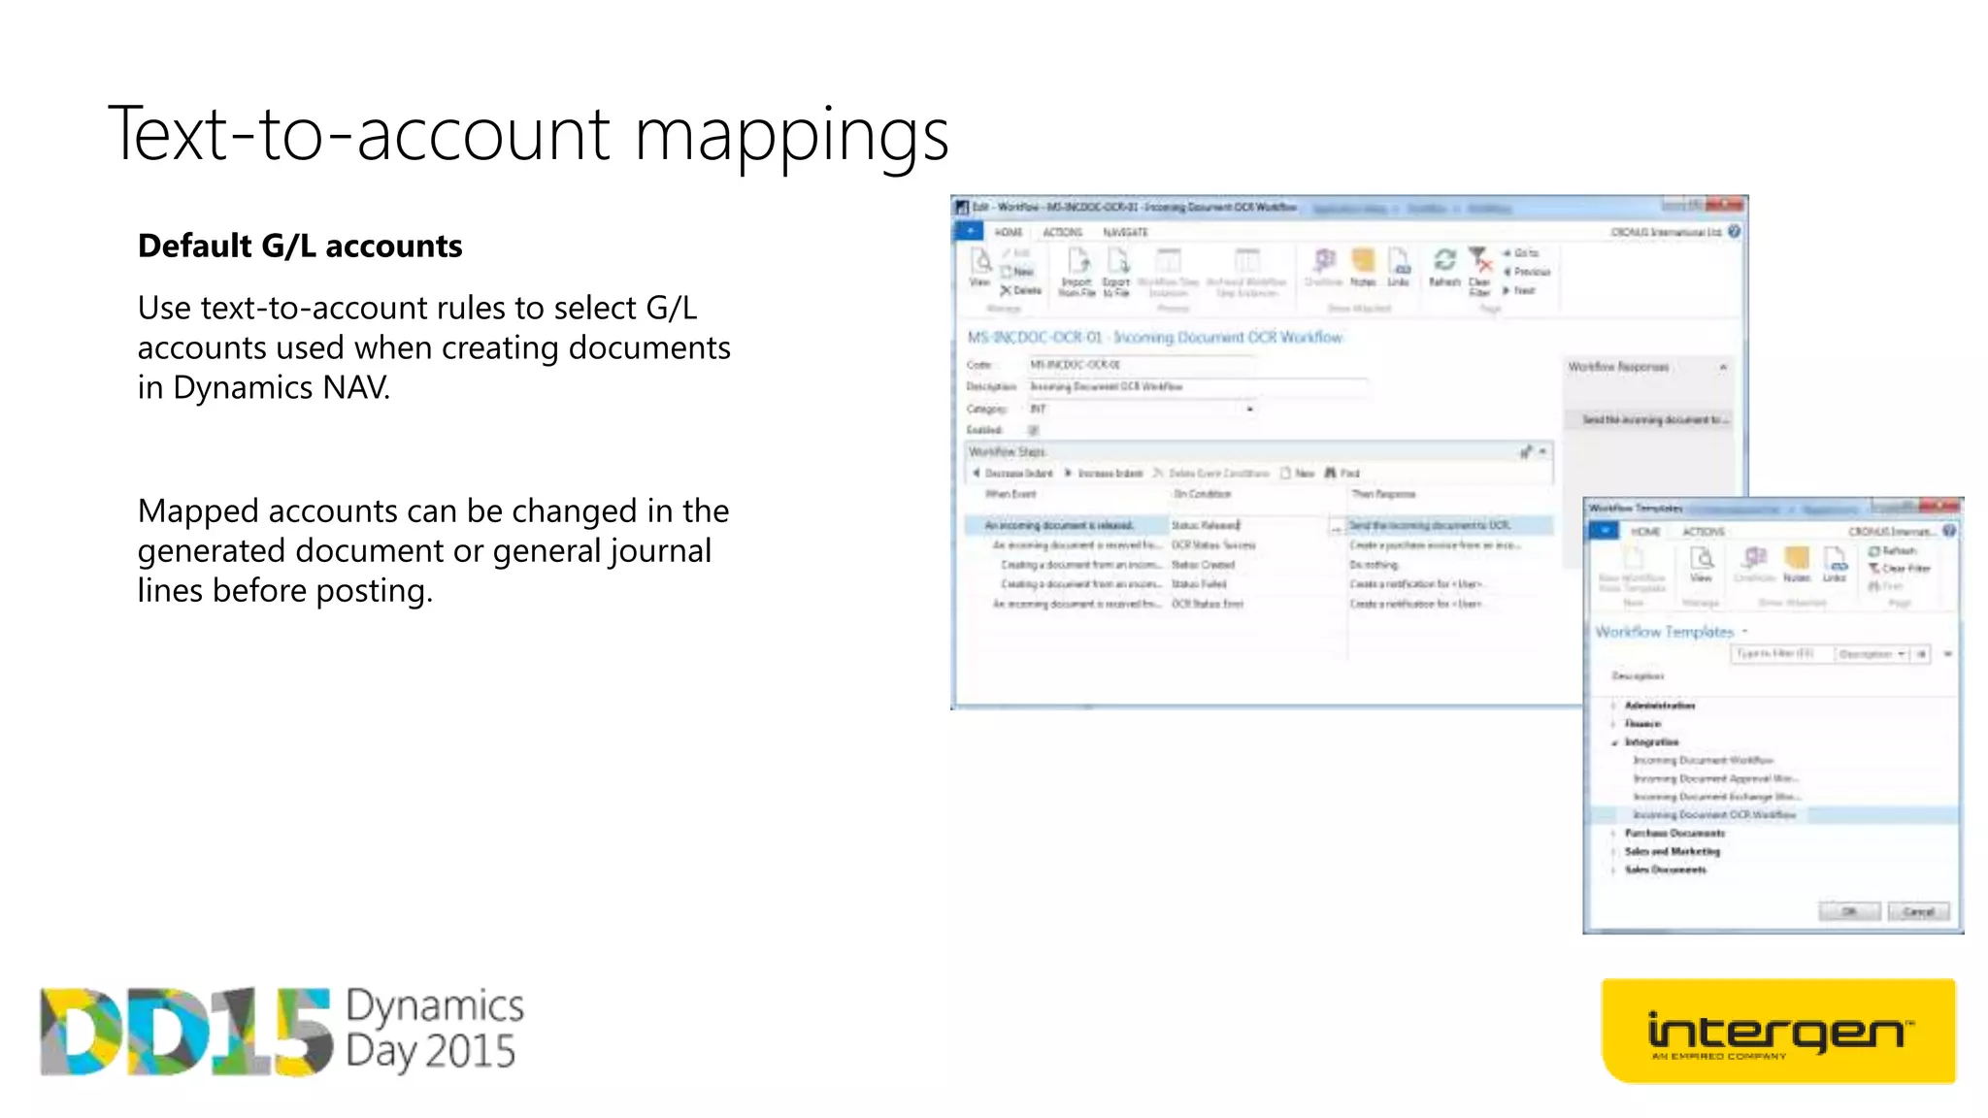Viewport: 1988px width, 1118px height.
Task: Select 'Incoming Document Approval' template
Action: coord(1715,779)
